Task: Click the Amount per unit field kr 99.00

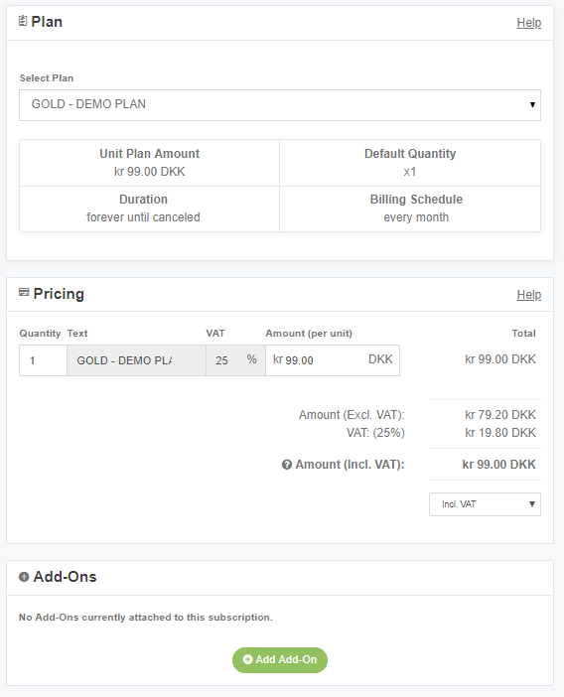Action: [x=333, y=360]
